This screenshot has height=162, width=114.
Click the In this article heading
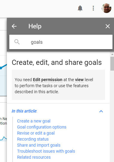coord(24,111)
